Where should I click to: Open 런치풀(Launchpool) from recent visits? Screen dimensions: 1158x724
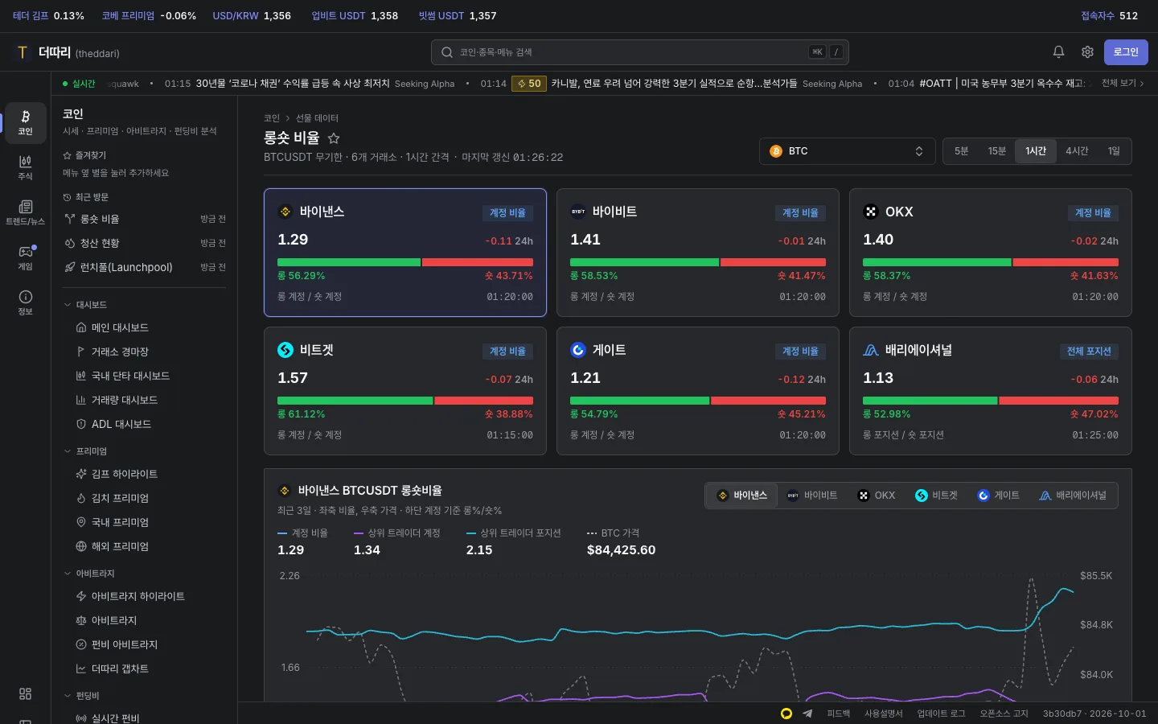tap(145, 267)
